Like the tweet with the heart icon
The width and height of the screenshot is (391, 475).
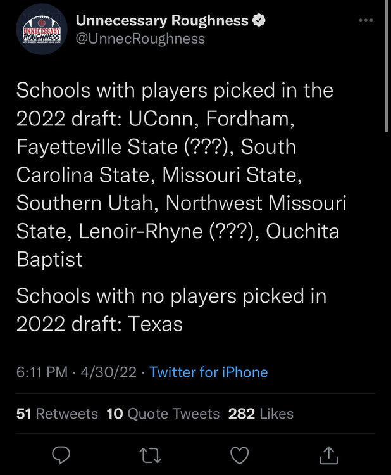pyautogui.click(x=240, y=453)
